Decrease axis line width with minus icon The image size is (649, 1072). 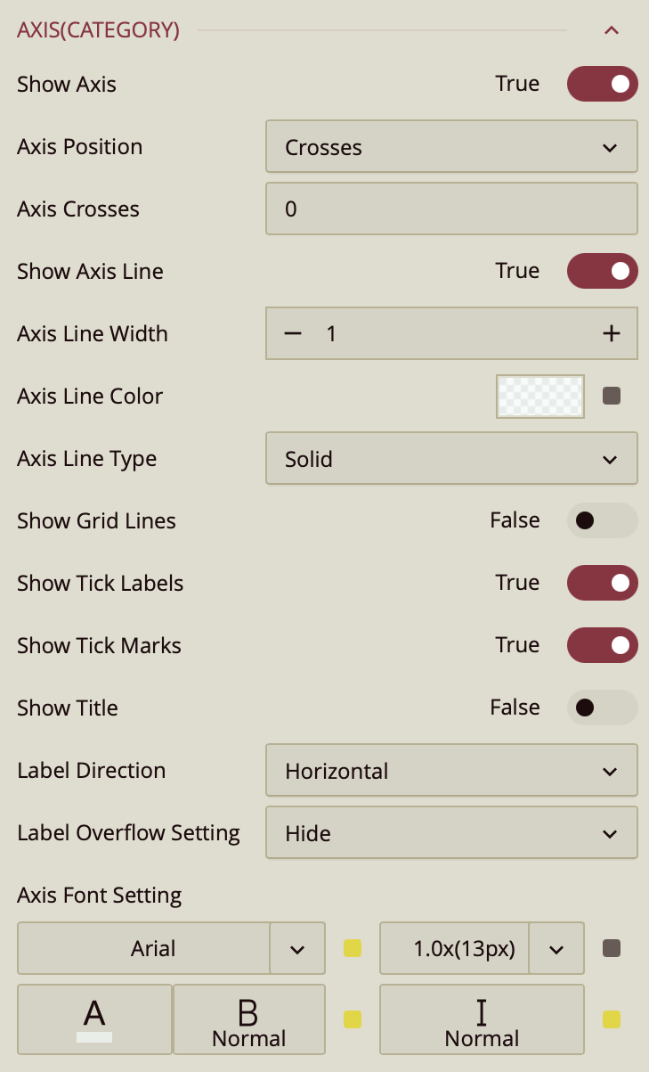click(x=293, y=334)
